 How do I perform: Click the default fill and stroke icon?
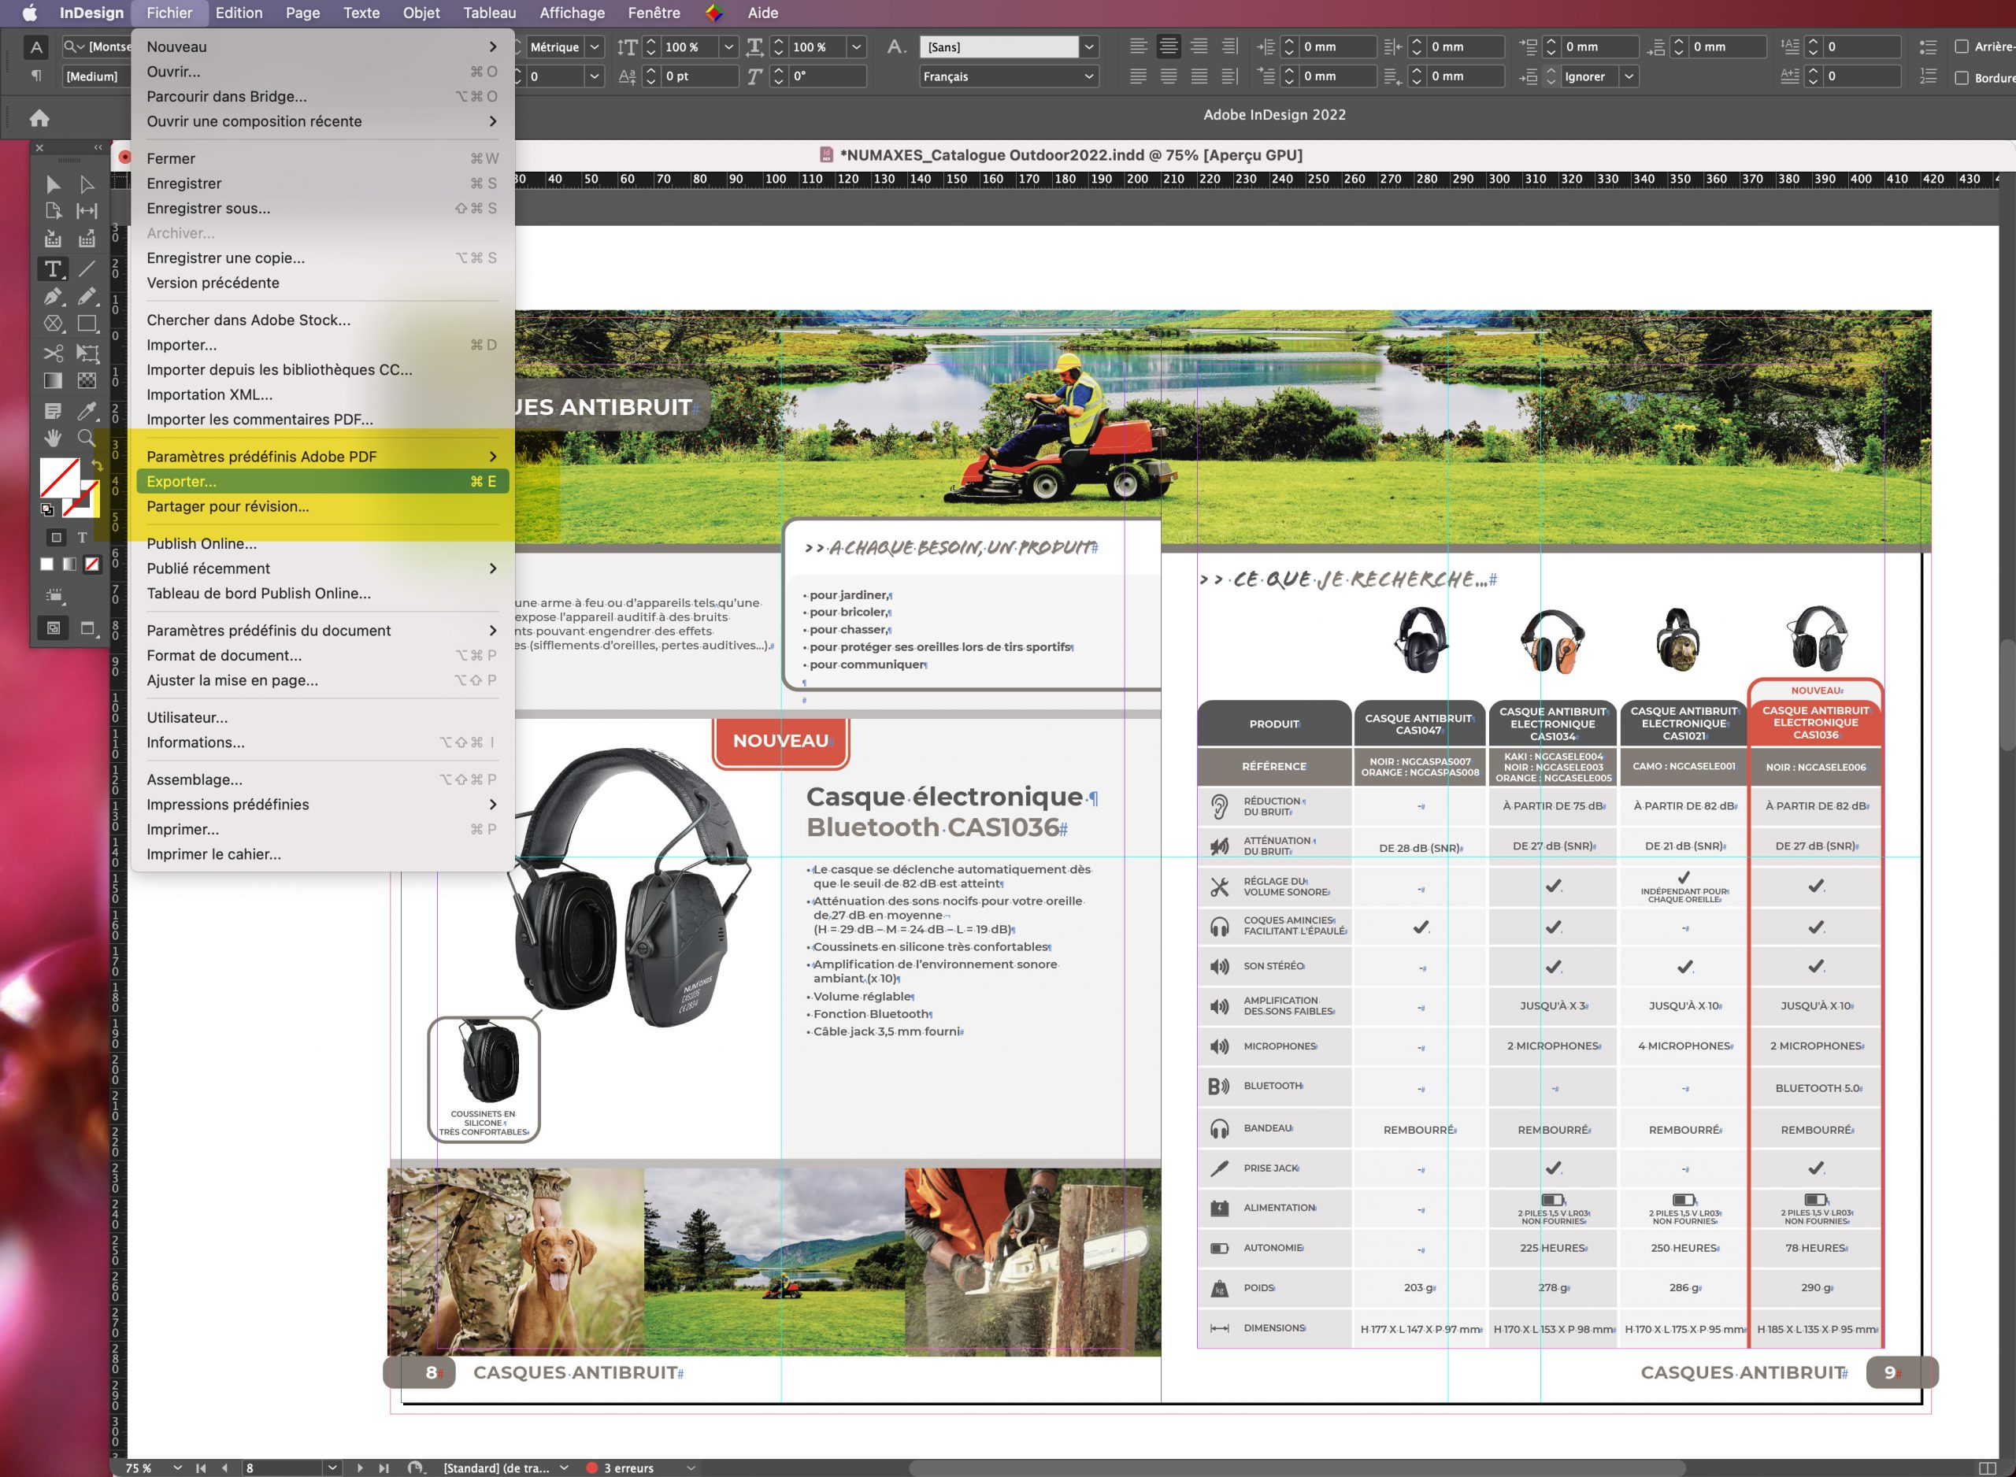point(46,509)
